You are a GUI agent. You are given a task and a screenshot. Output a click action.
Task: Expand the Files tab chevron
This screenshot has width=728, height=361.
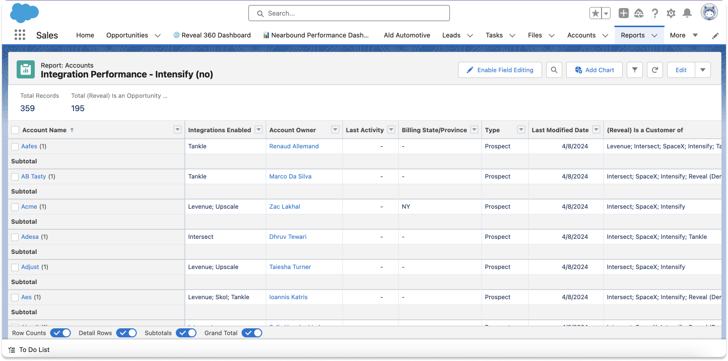(x=552, y=36)
